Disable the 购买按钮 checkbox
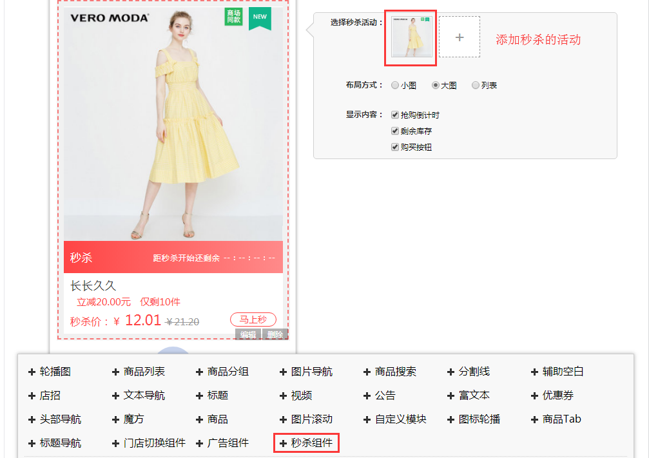Screen dimensions: 649x458 395,147
